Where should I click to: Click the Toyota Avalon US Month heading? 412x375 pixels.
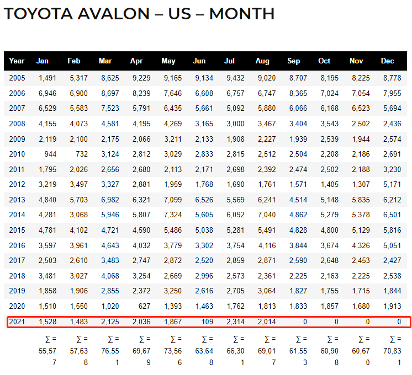coord(139,14)
